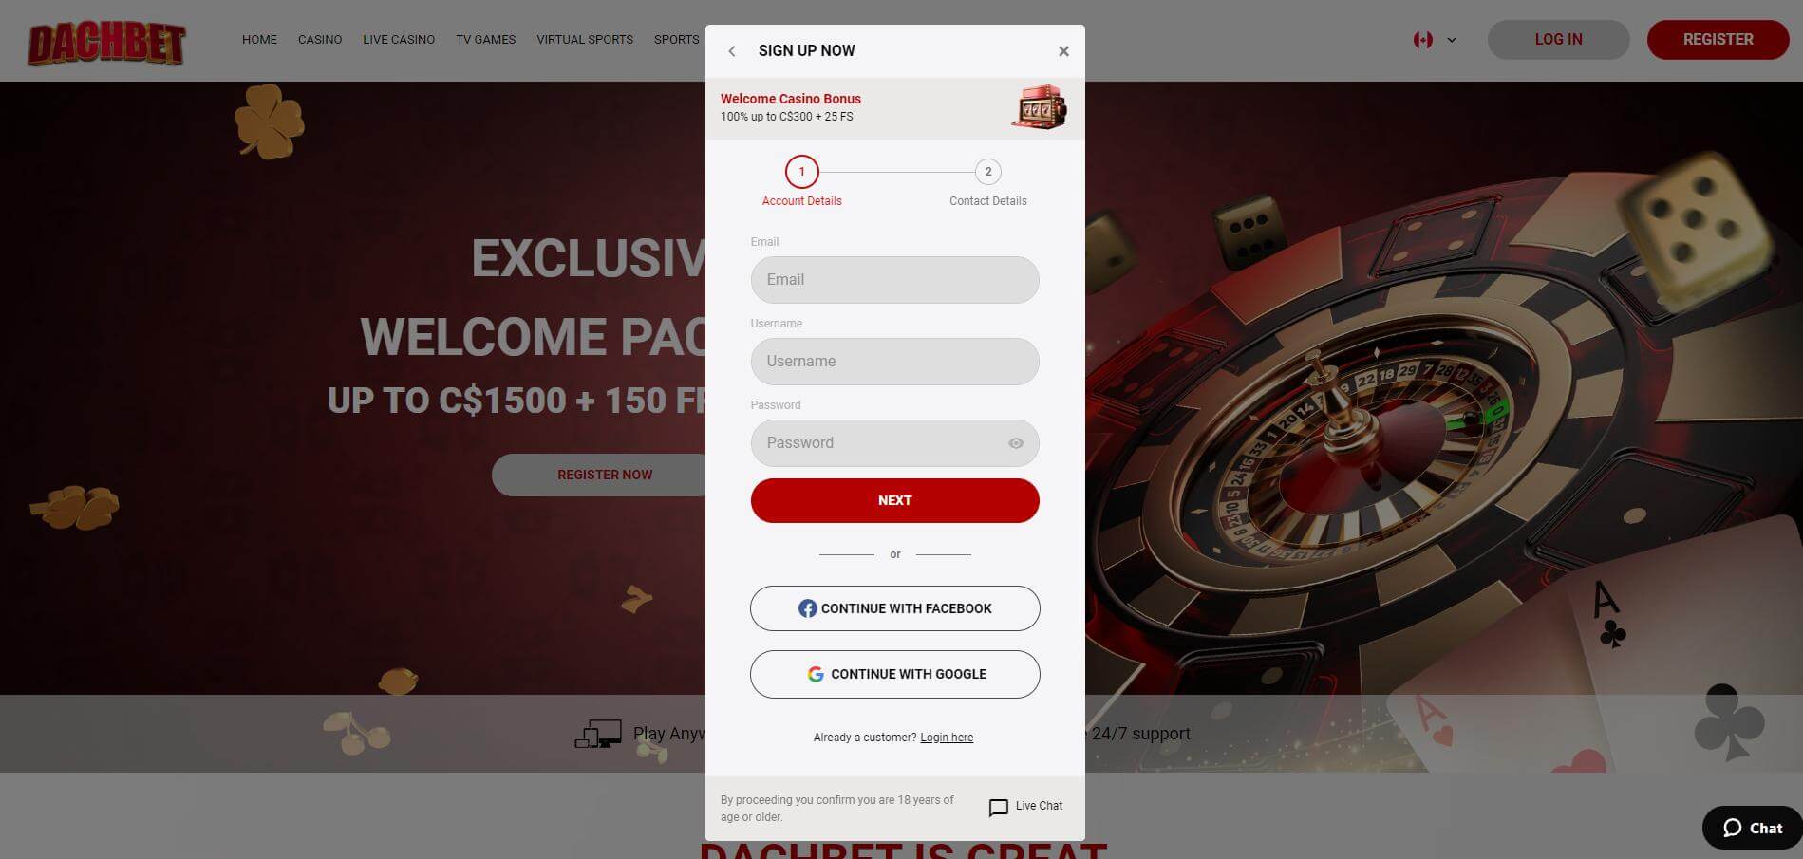Open the Live Casino menu item
Screen dimensions: 1803x859
399,40
